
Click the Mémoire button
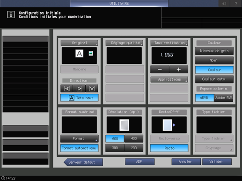pyautogui.click(x=80, y=70)
